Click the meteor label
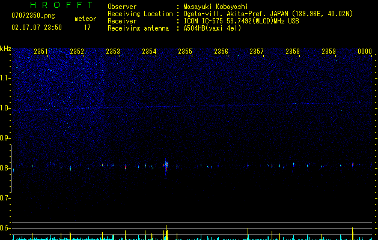Viewport: 378px width, 240px height. pyautogui.click(x=85, y=19)
